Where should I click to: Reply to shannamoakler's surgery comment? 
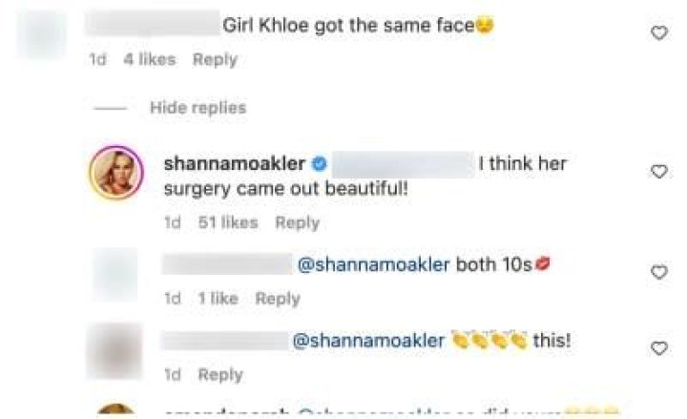[x=297, y=222]
